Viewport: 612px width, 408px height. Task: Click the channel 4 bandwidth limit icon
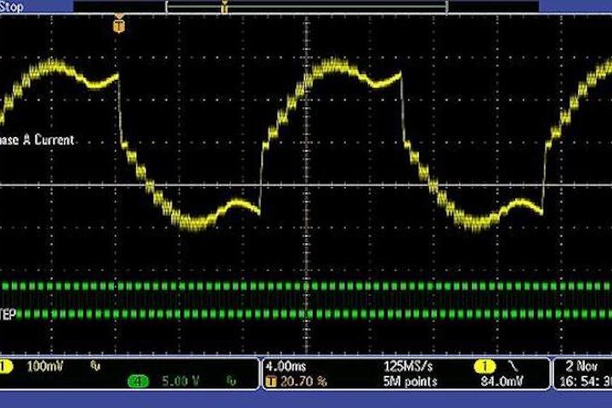[x=231, y=381]
